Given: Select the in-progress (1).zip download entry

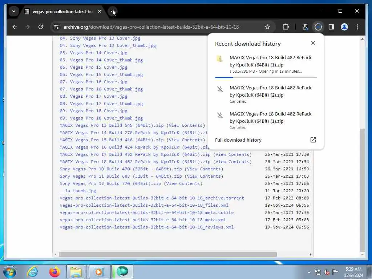Looking at the screenshot, I should coord(266,65).
